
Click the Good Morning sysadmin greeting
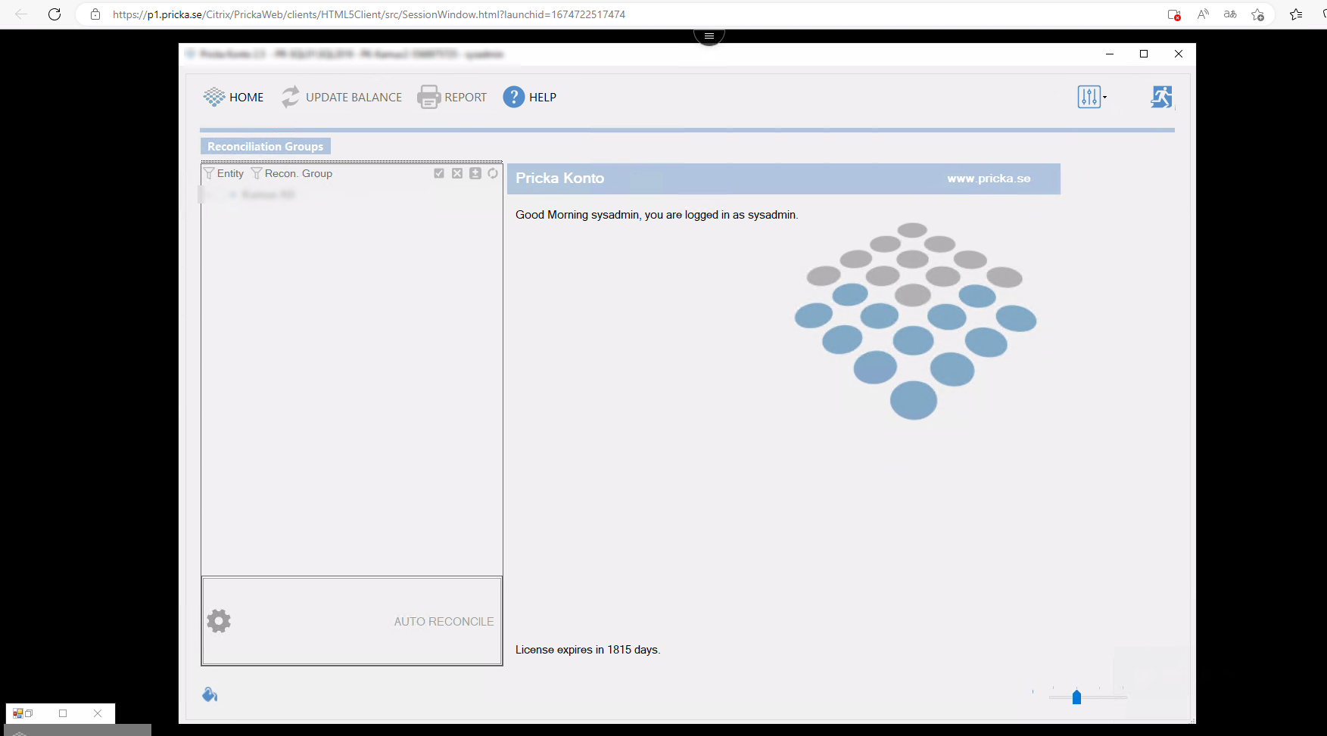(656, 215)
